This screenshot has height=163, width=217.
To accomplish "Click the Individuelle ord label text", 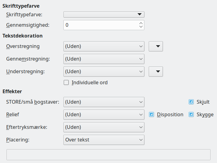I will 90,82.
